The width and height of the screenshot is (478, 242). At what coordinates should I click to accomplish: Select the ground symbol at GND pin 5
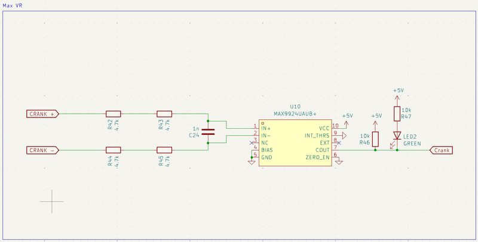pyautogui.click(x=252, y=162)
